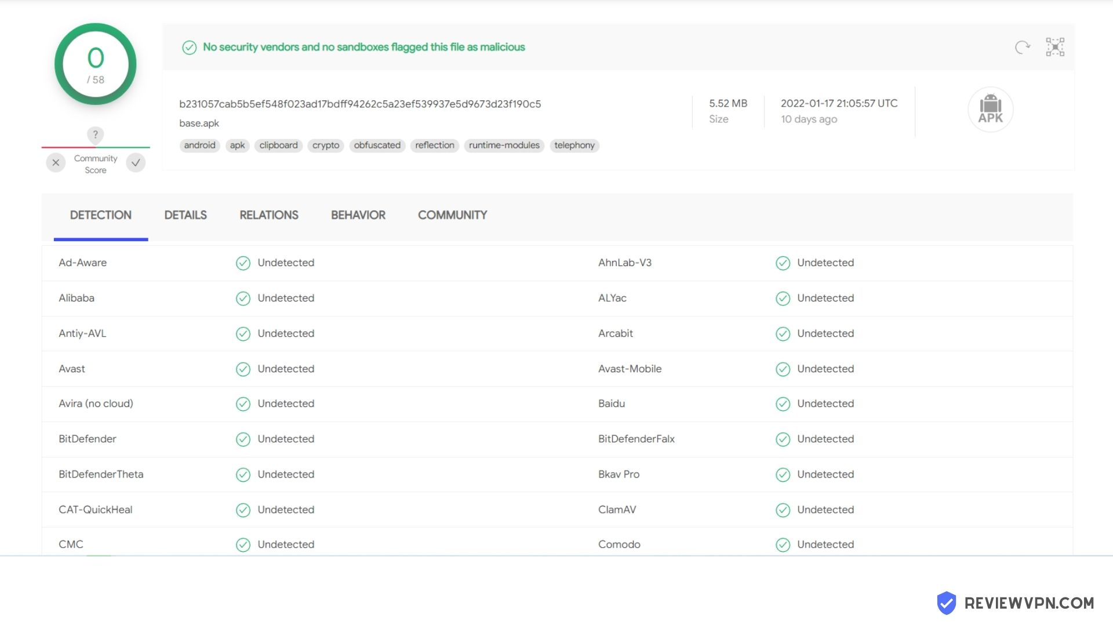The height and width of the screenshot is (626, 1113).
Task: Click the banner's green checkmark icon
Action: [x=189, y=48]
